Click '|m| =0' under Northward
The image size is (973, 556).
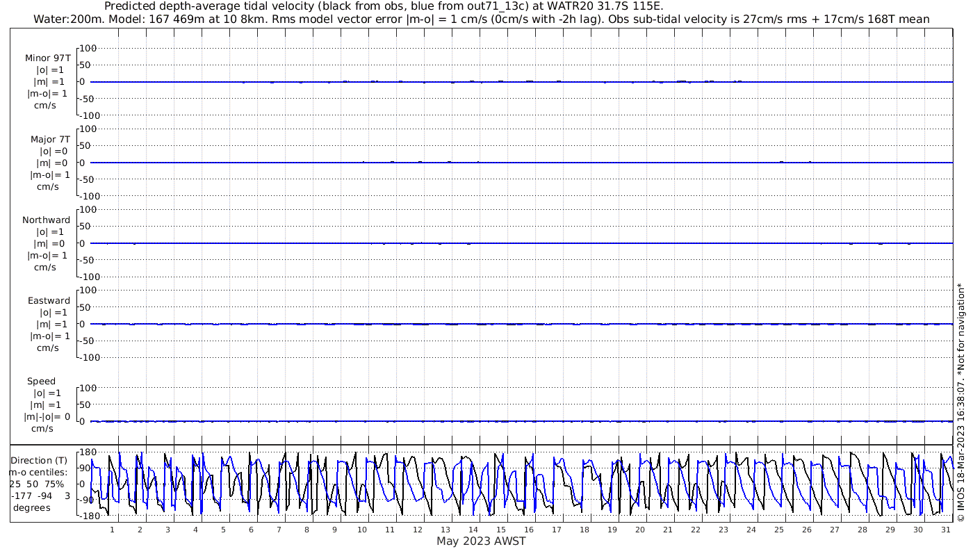point(50,243)
